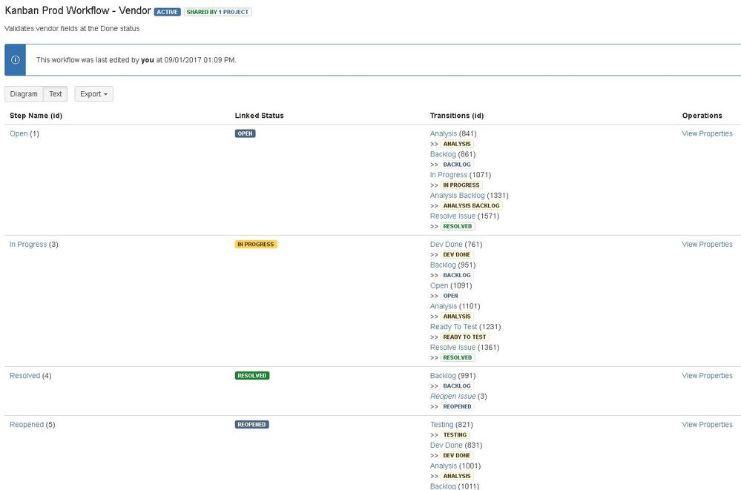Image resolution: width=741 pixels, height=490 pixels.
Task: Switch to Text view
Action: [56, 94]
